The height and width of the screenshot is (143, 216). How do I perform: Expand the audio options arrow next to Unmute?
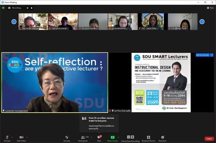[12, 137]
